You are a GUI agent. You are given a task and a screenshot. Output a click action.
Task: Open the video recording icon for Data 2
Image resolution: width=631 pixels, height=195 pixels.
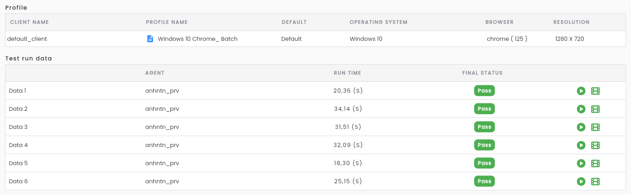click(x=595, y=109)
